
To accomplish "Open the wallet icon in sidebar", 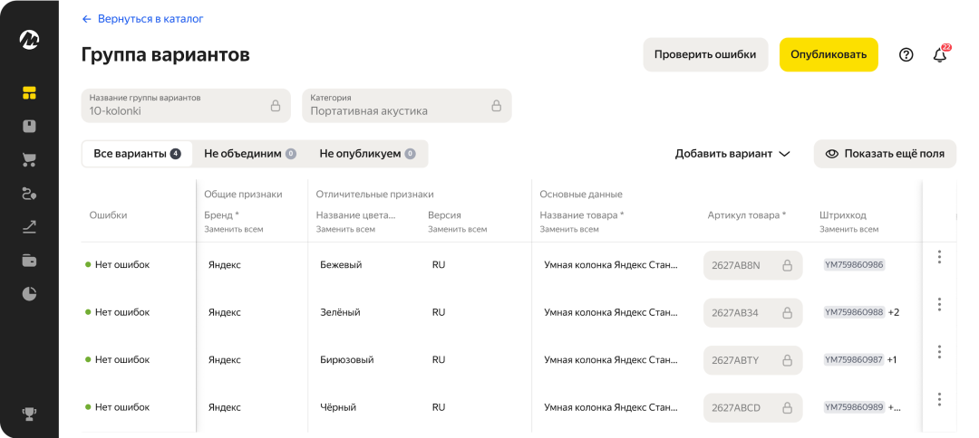I will click(29, 261).
